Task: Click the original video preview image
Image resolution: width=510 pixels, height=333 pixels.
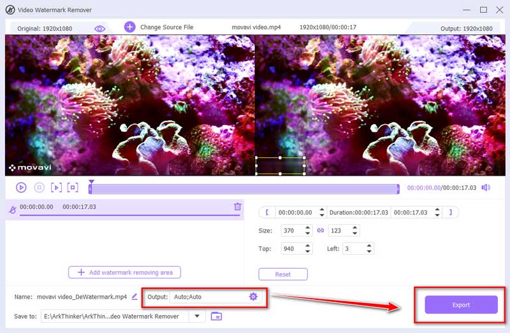Action: [x=130, y=105]
